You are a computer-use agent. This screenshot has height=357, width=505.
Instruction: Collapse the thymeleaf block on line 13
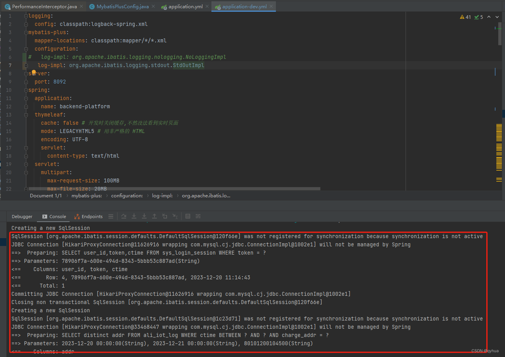(x=26, y=115)
